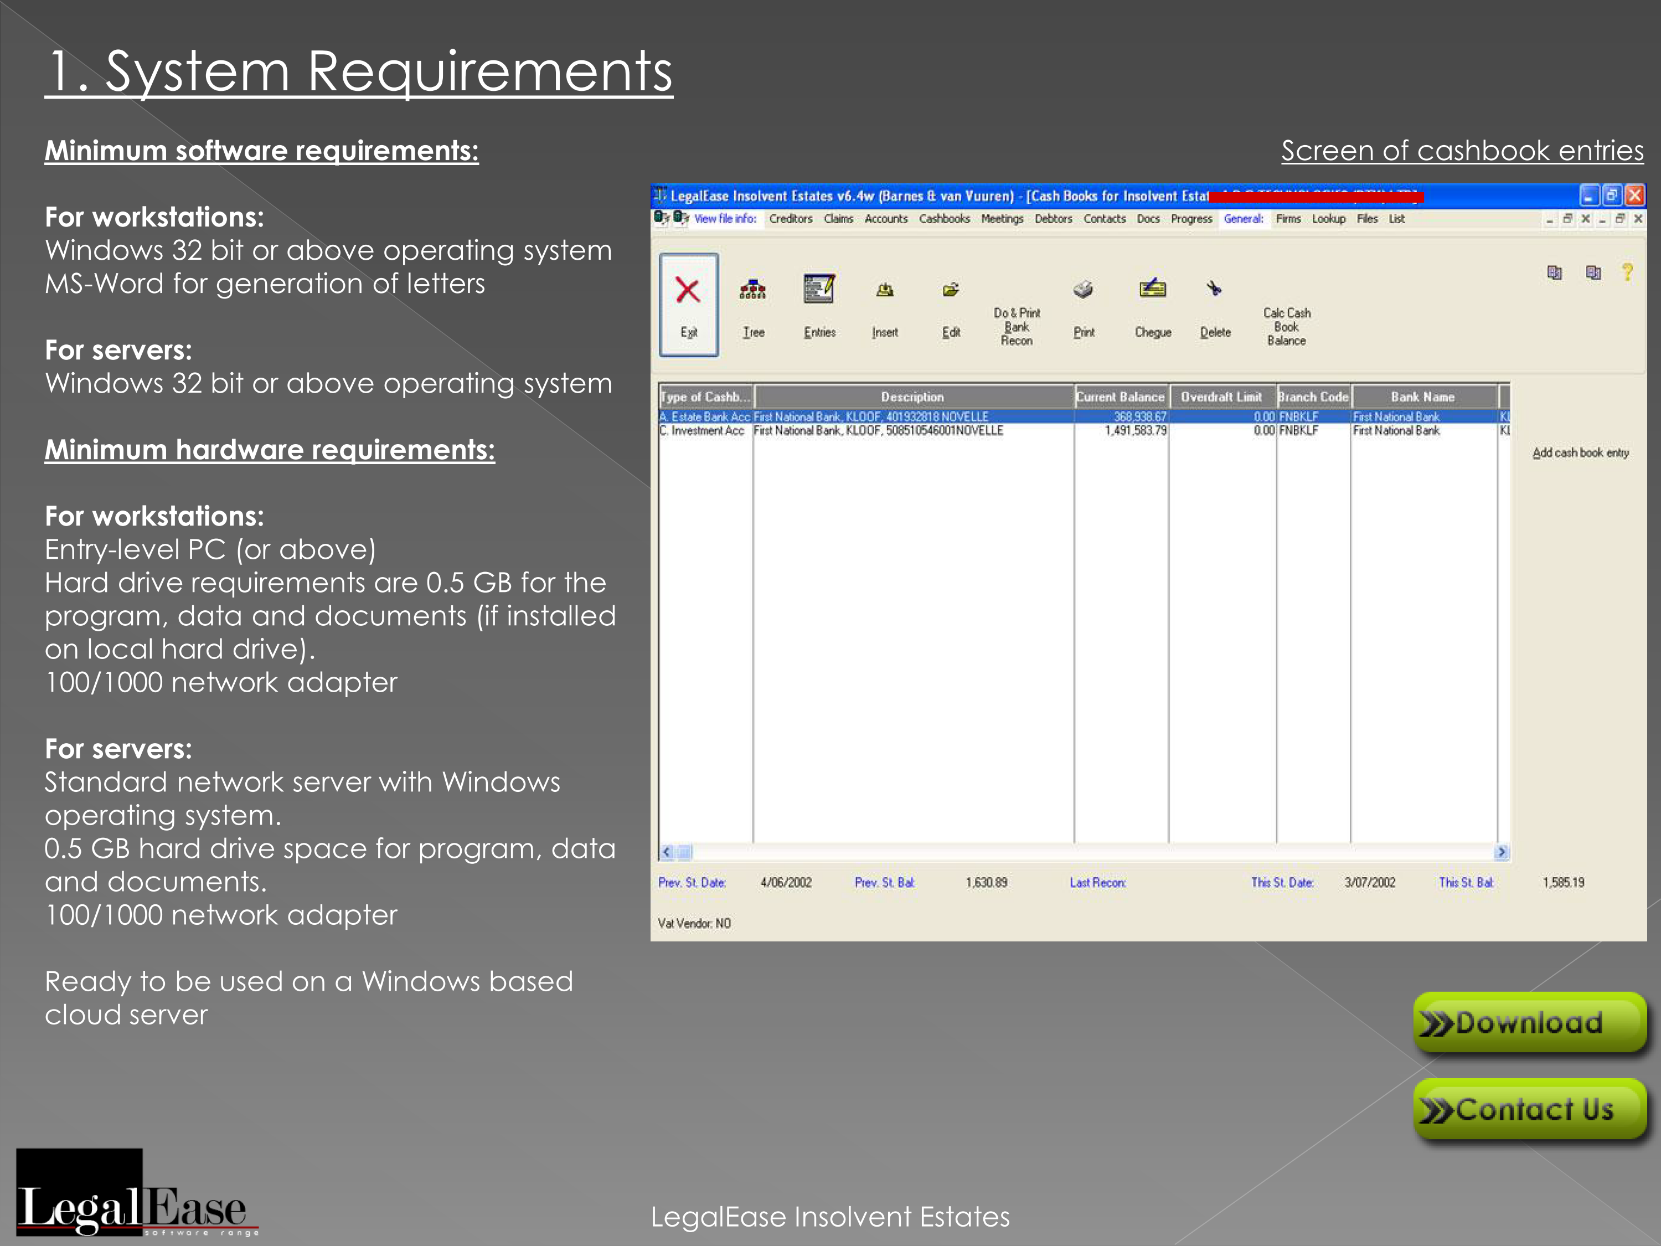
Task: Click the green Contact Us button
Action: [1529, 1109]
